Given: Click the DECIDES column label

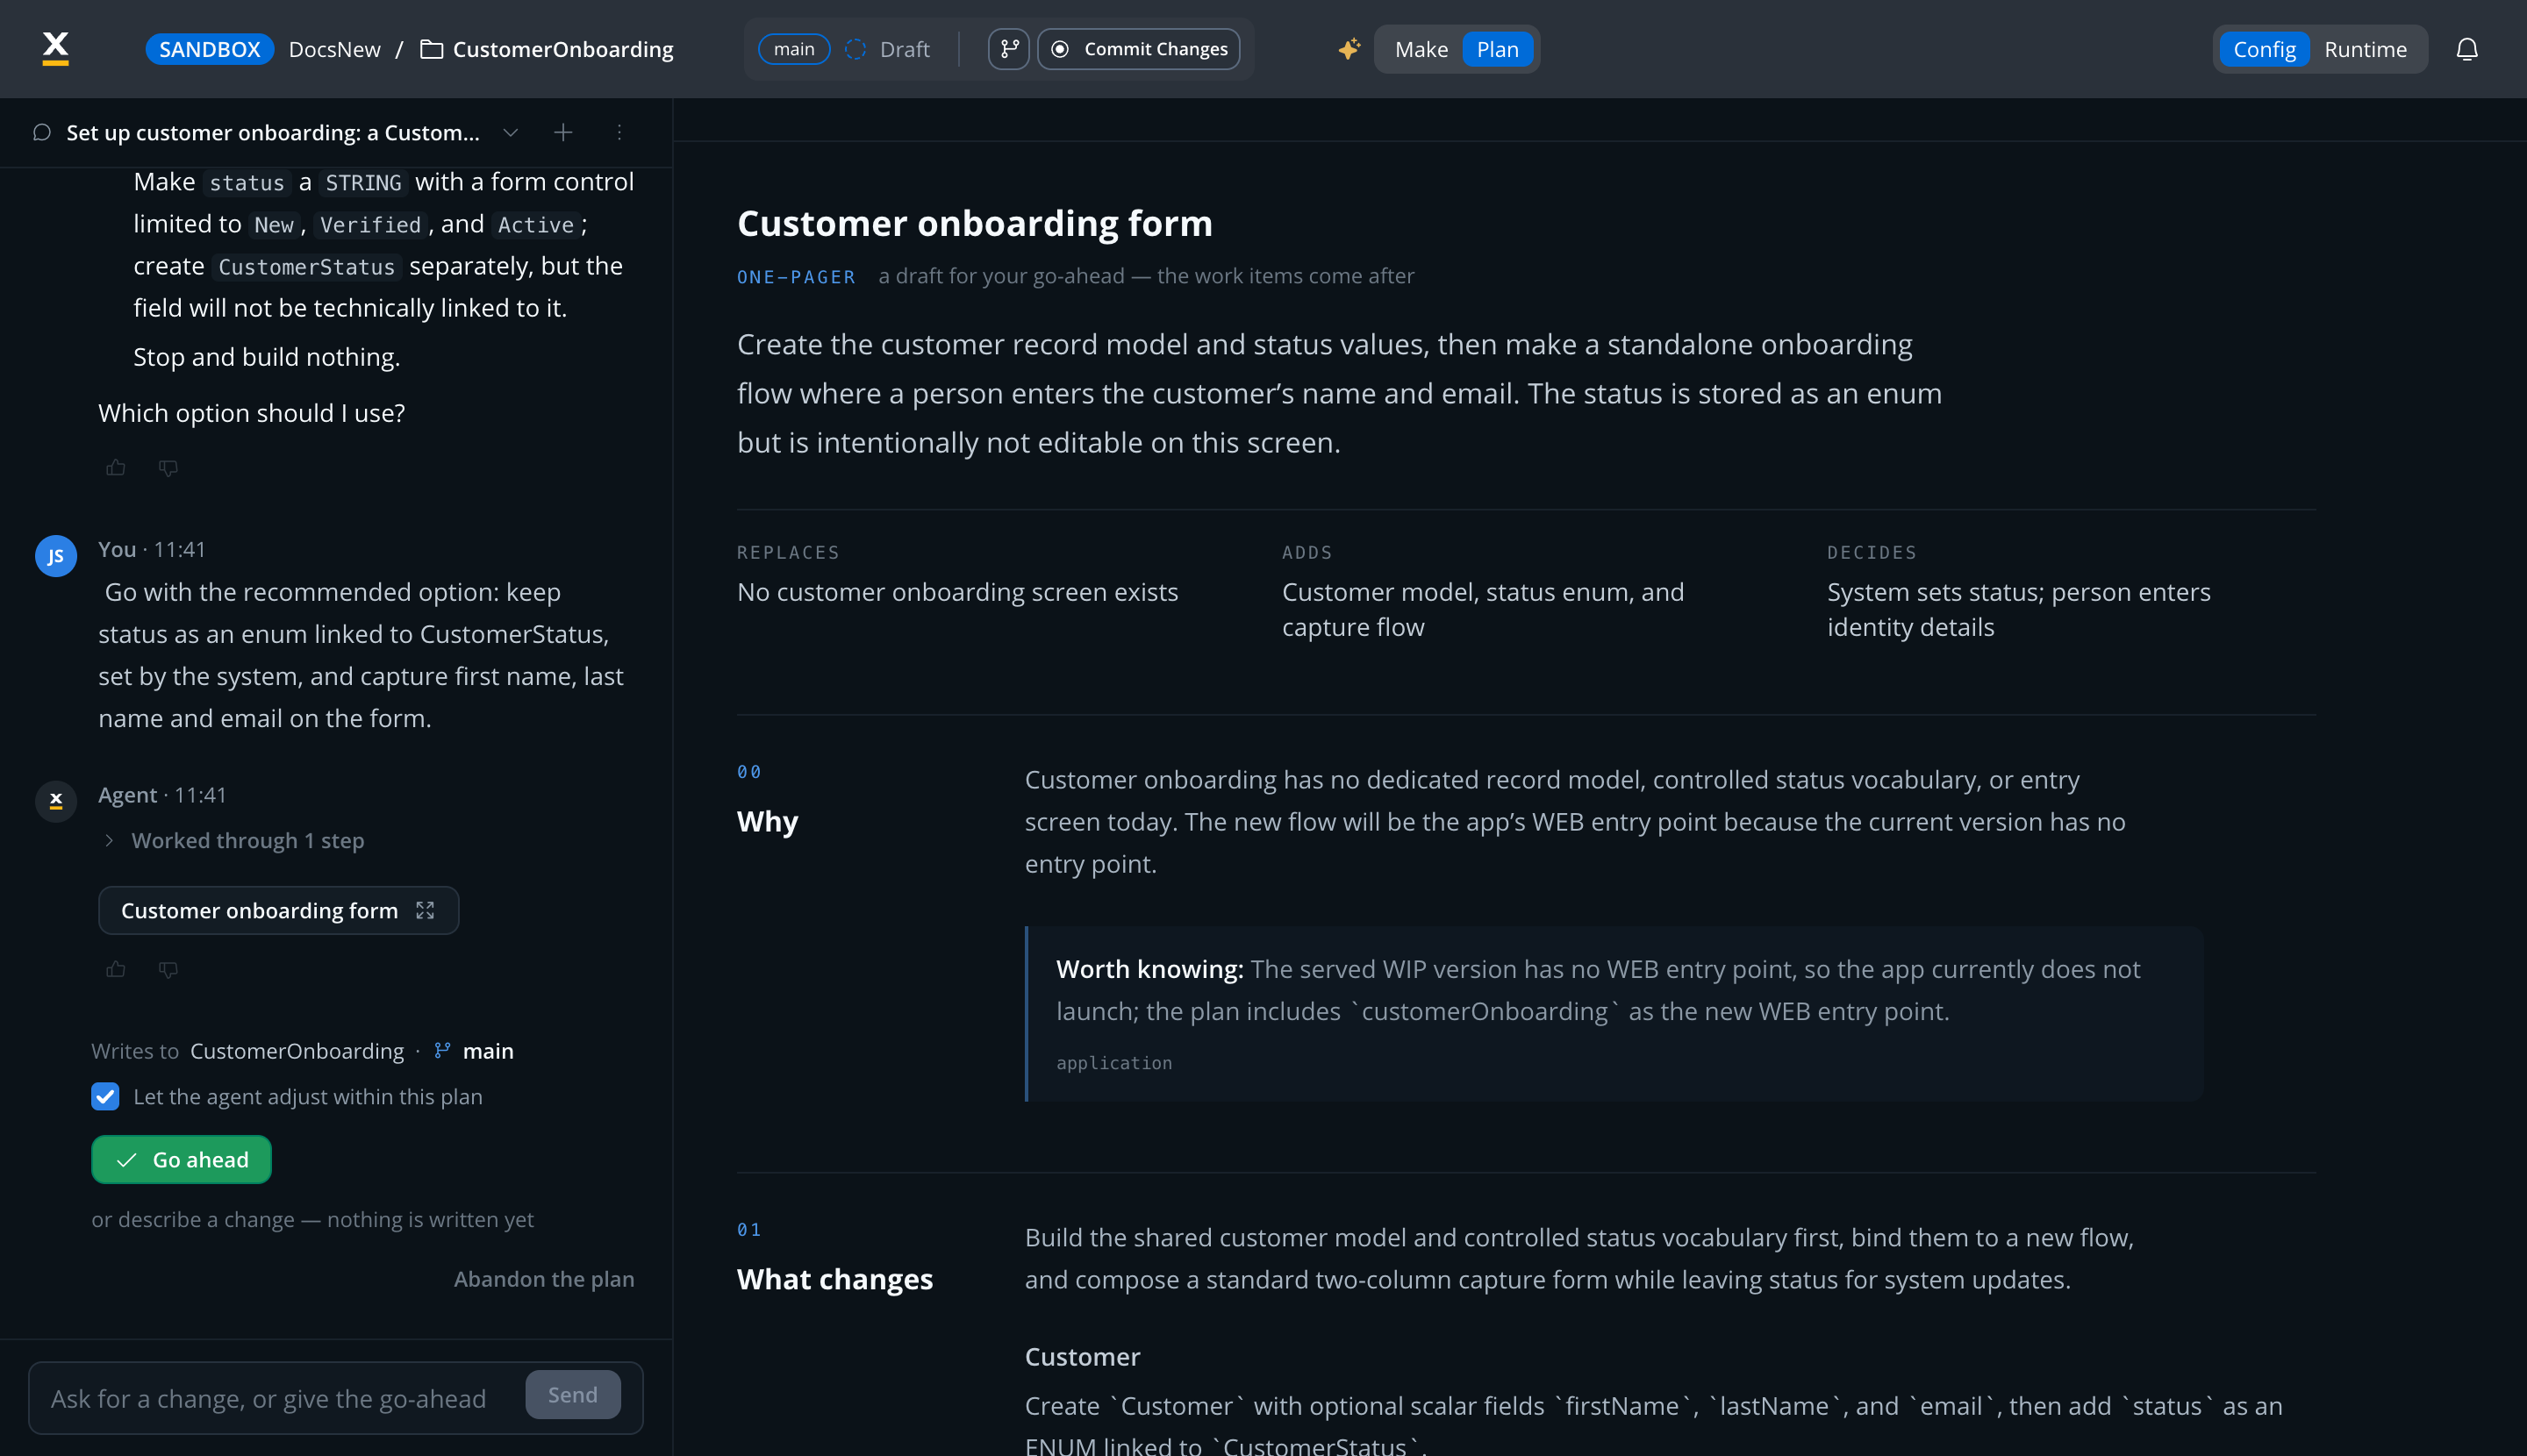Looking at the screenshot, I should tap(1872, 552).
